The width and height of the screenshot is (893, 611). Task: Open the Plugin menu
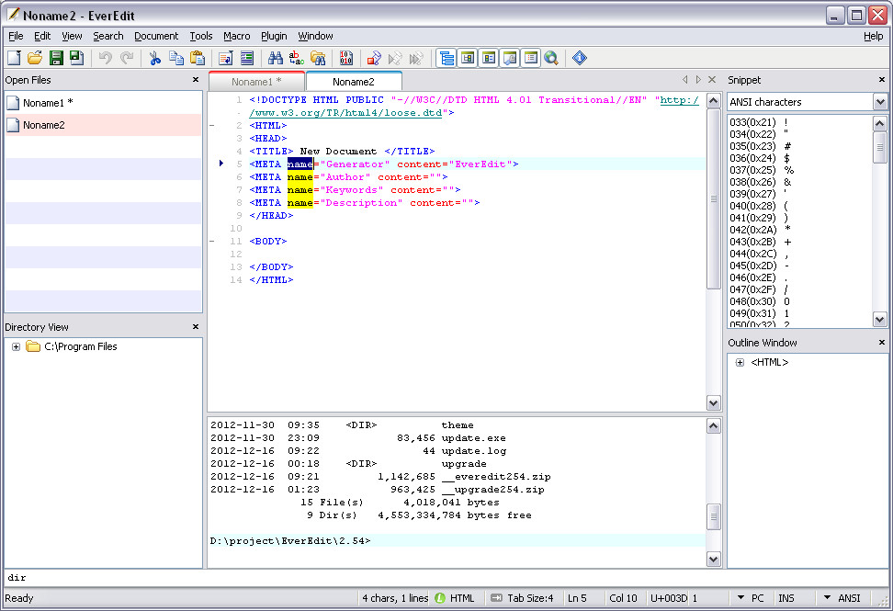274,36
